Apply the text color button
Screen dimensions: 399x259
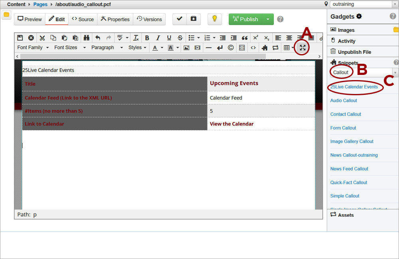click(x=155, y=48)
